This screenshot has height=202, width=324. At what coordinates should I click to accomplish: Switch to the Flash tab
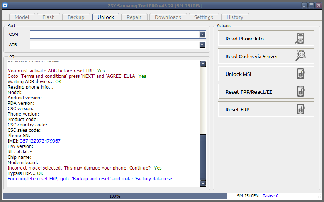49,17
